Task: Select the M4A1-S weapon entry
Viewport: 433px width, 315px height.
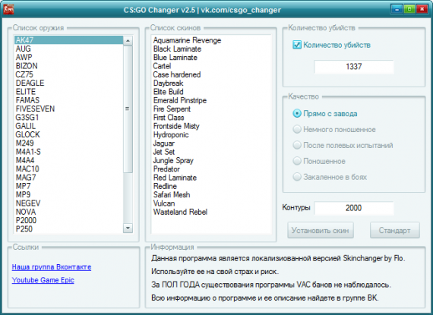Action: tap(69, 152)
